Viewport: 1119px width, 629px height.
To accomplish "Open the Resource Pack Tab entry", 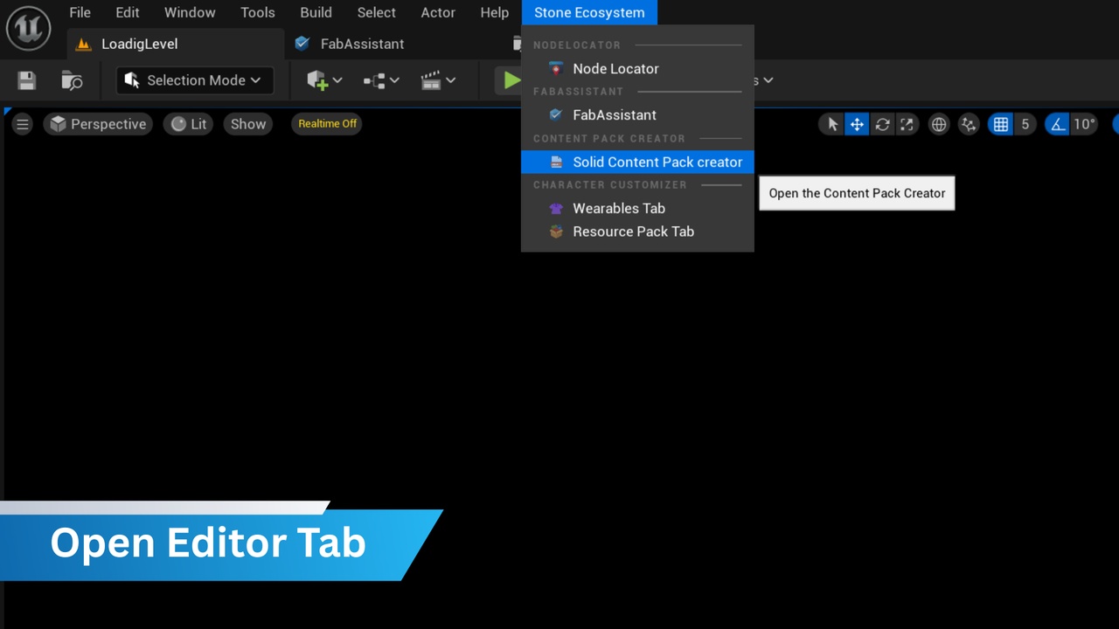I will (637, 232).
